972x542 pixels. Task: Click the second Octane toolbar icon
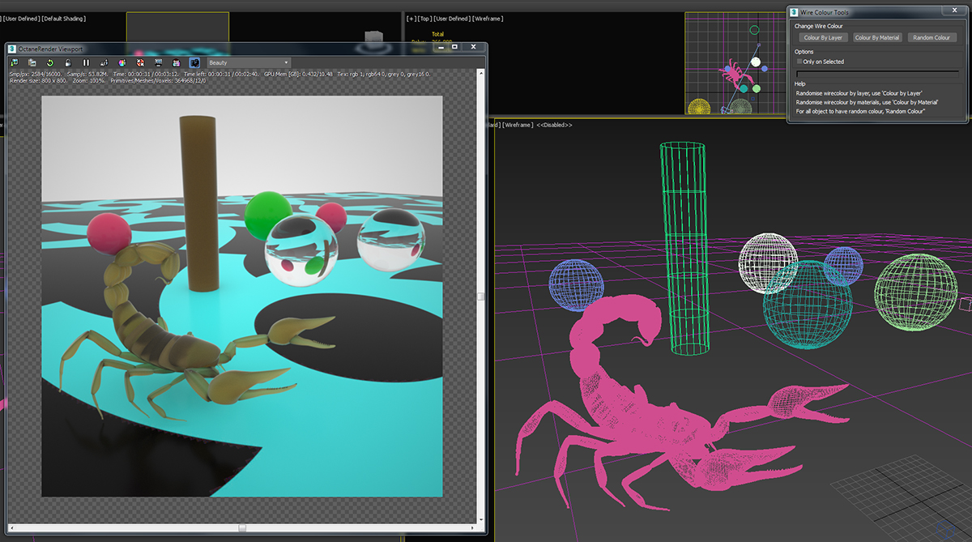coord(32,62)
